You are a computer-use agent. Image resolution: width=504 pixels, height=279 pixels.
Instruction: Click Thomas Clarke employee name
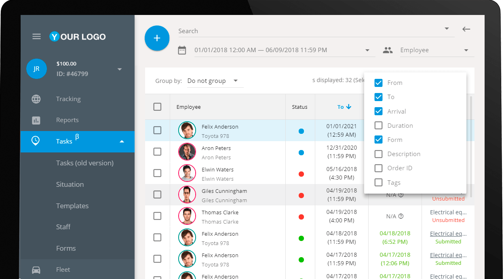click(220, 212)
